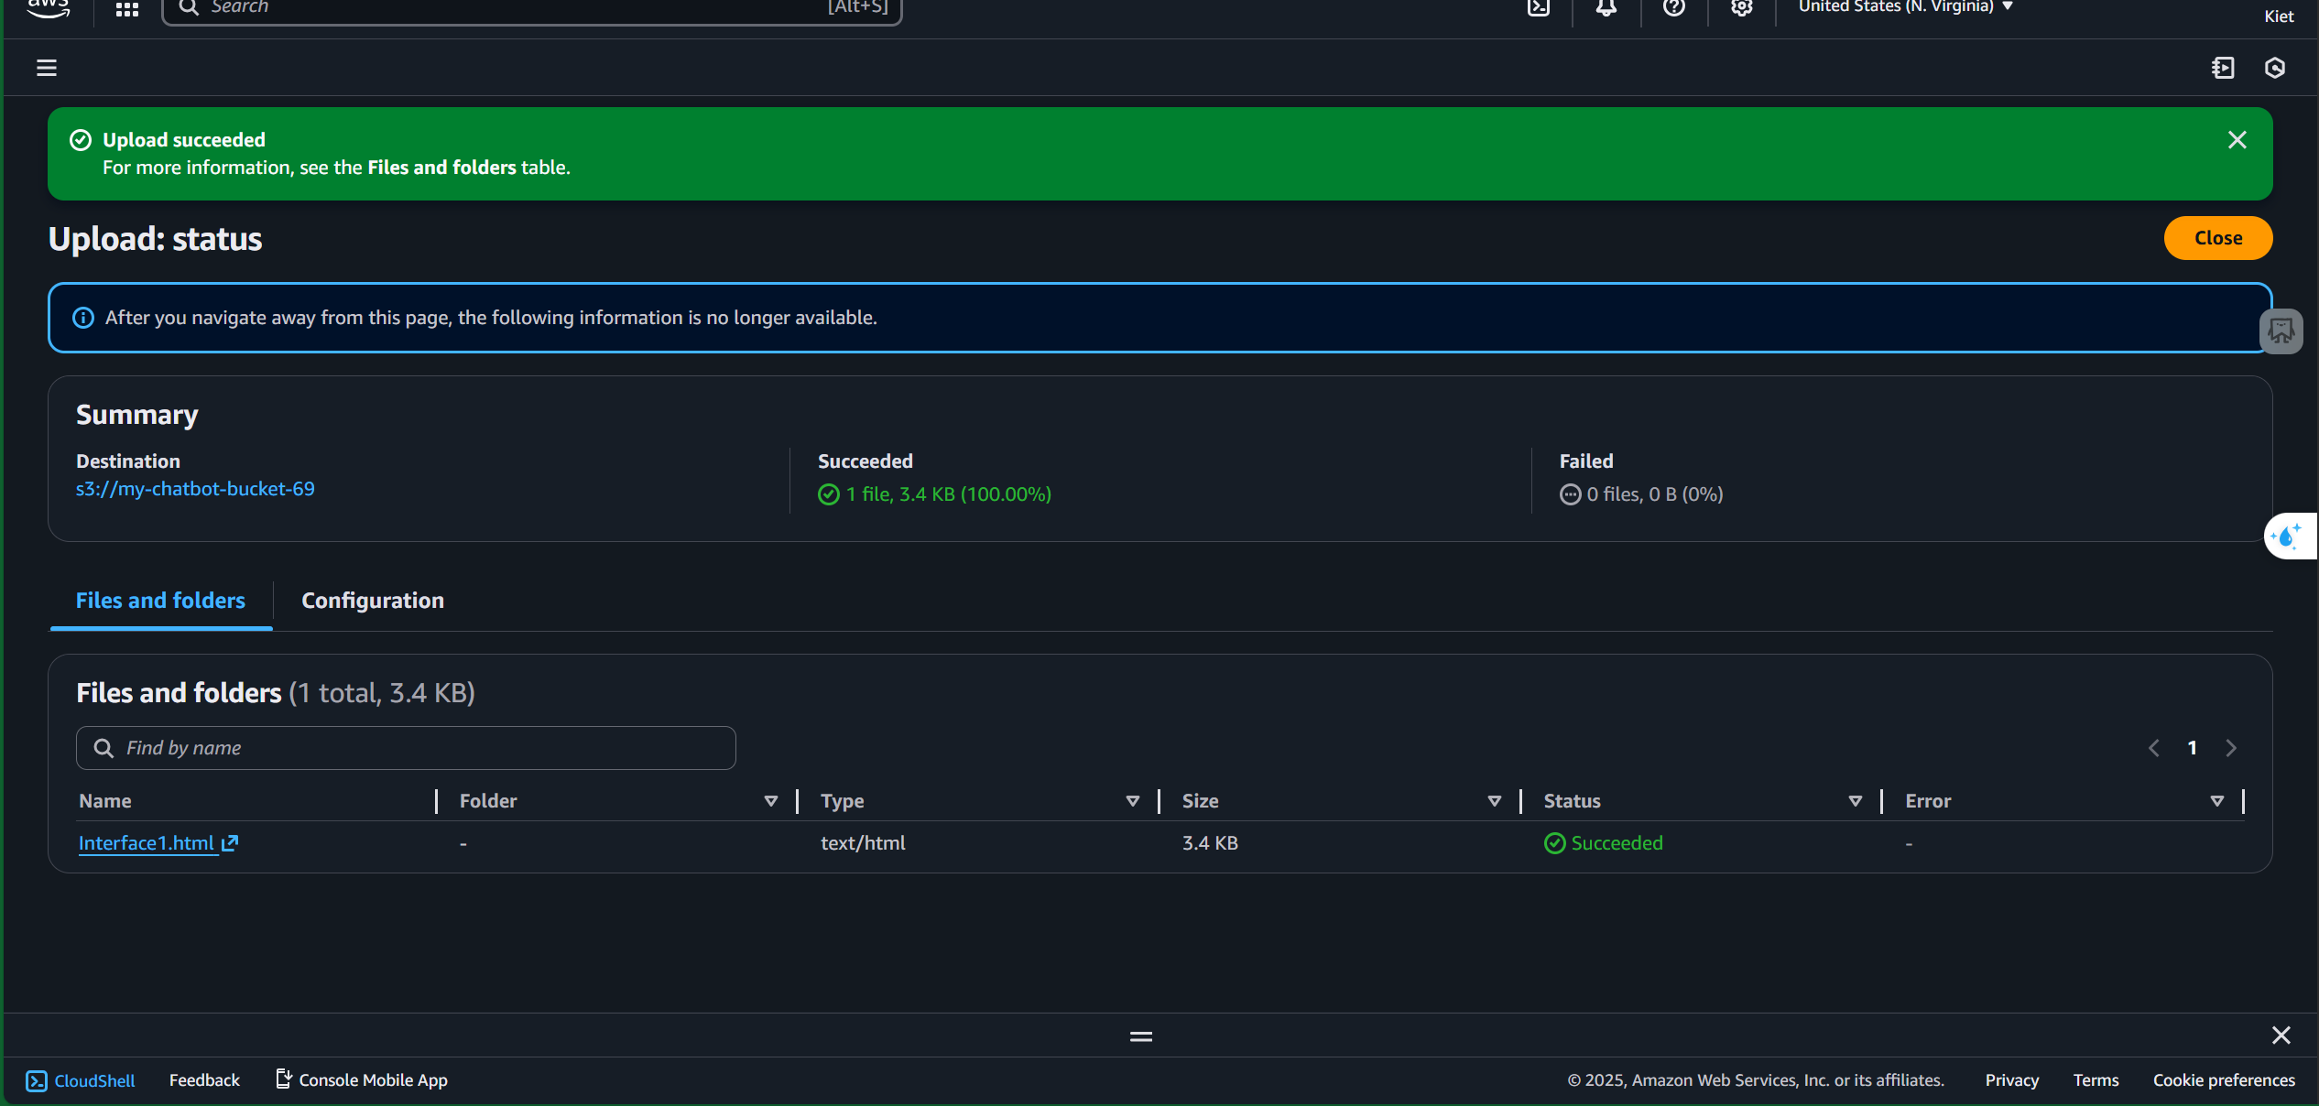Dismiss the Upload succeeded banner

pyautogui.click(x=2237, y=140)
